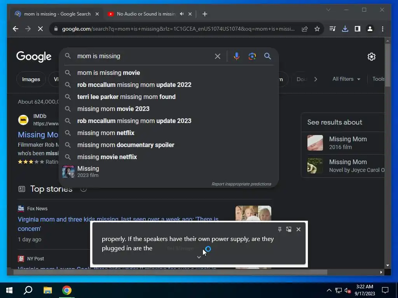The height and width of the screenshot is (298, 398).
Task: Click the horizontal scrollbar right arrow
Action: (381, 272)
